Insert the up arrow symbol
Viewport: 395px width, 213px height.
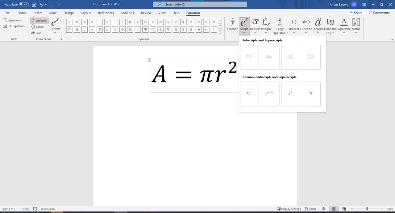coord(214,30)
